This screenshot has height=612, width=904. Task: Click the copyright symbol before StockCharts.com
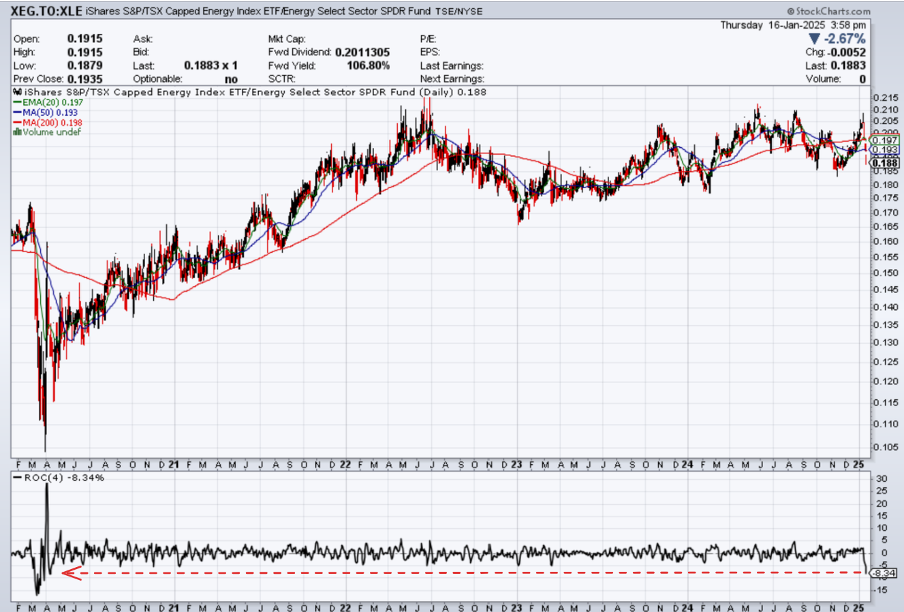coord(790,12)
